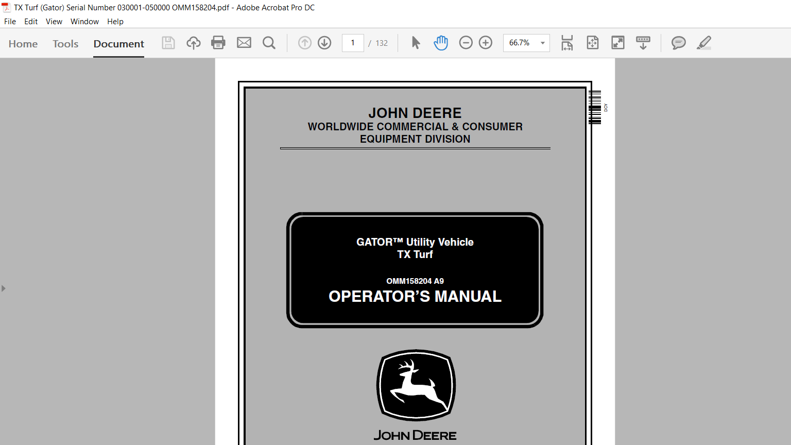Zoom out with minus icon

(x=466, y=43)
